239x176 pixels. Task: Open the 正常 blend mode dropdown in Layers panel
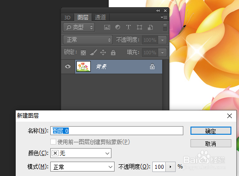click(88, 40)
